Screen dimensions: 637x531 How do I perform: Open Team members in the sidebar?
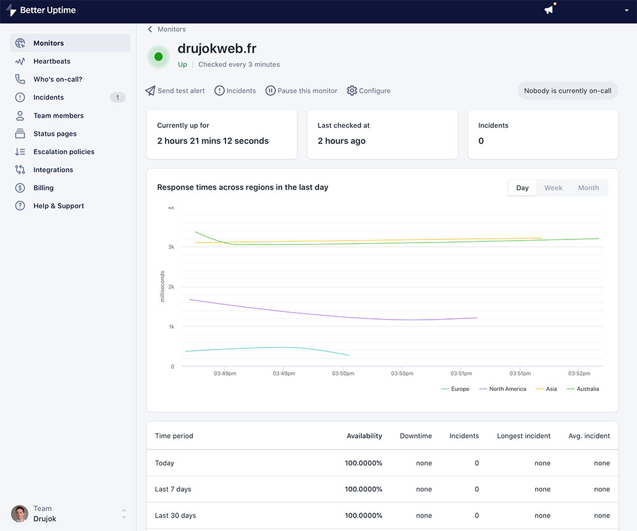pos(70,116)
